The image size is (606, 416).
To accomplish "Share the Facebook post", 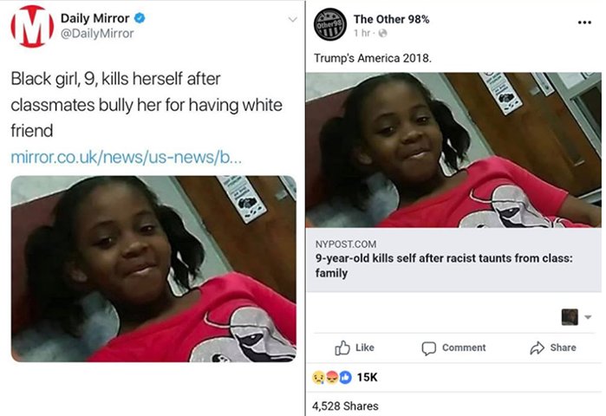I will tap(552, 348).
